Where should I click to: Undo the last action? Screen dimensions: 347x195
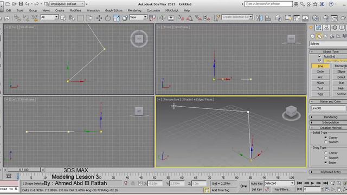coord(27,4)
